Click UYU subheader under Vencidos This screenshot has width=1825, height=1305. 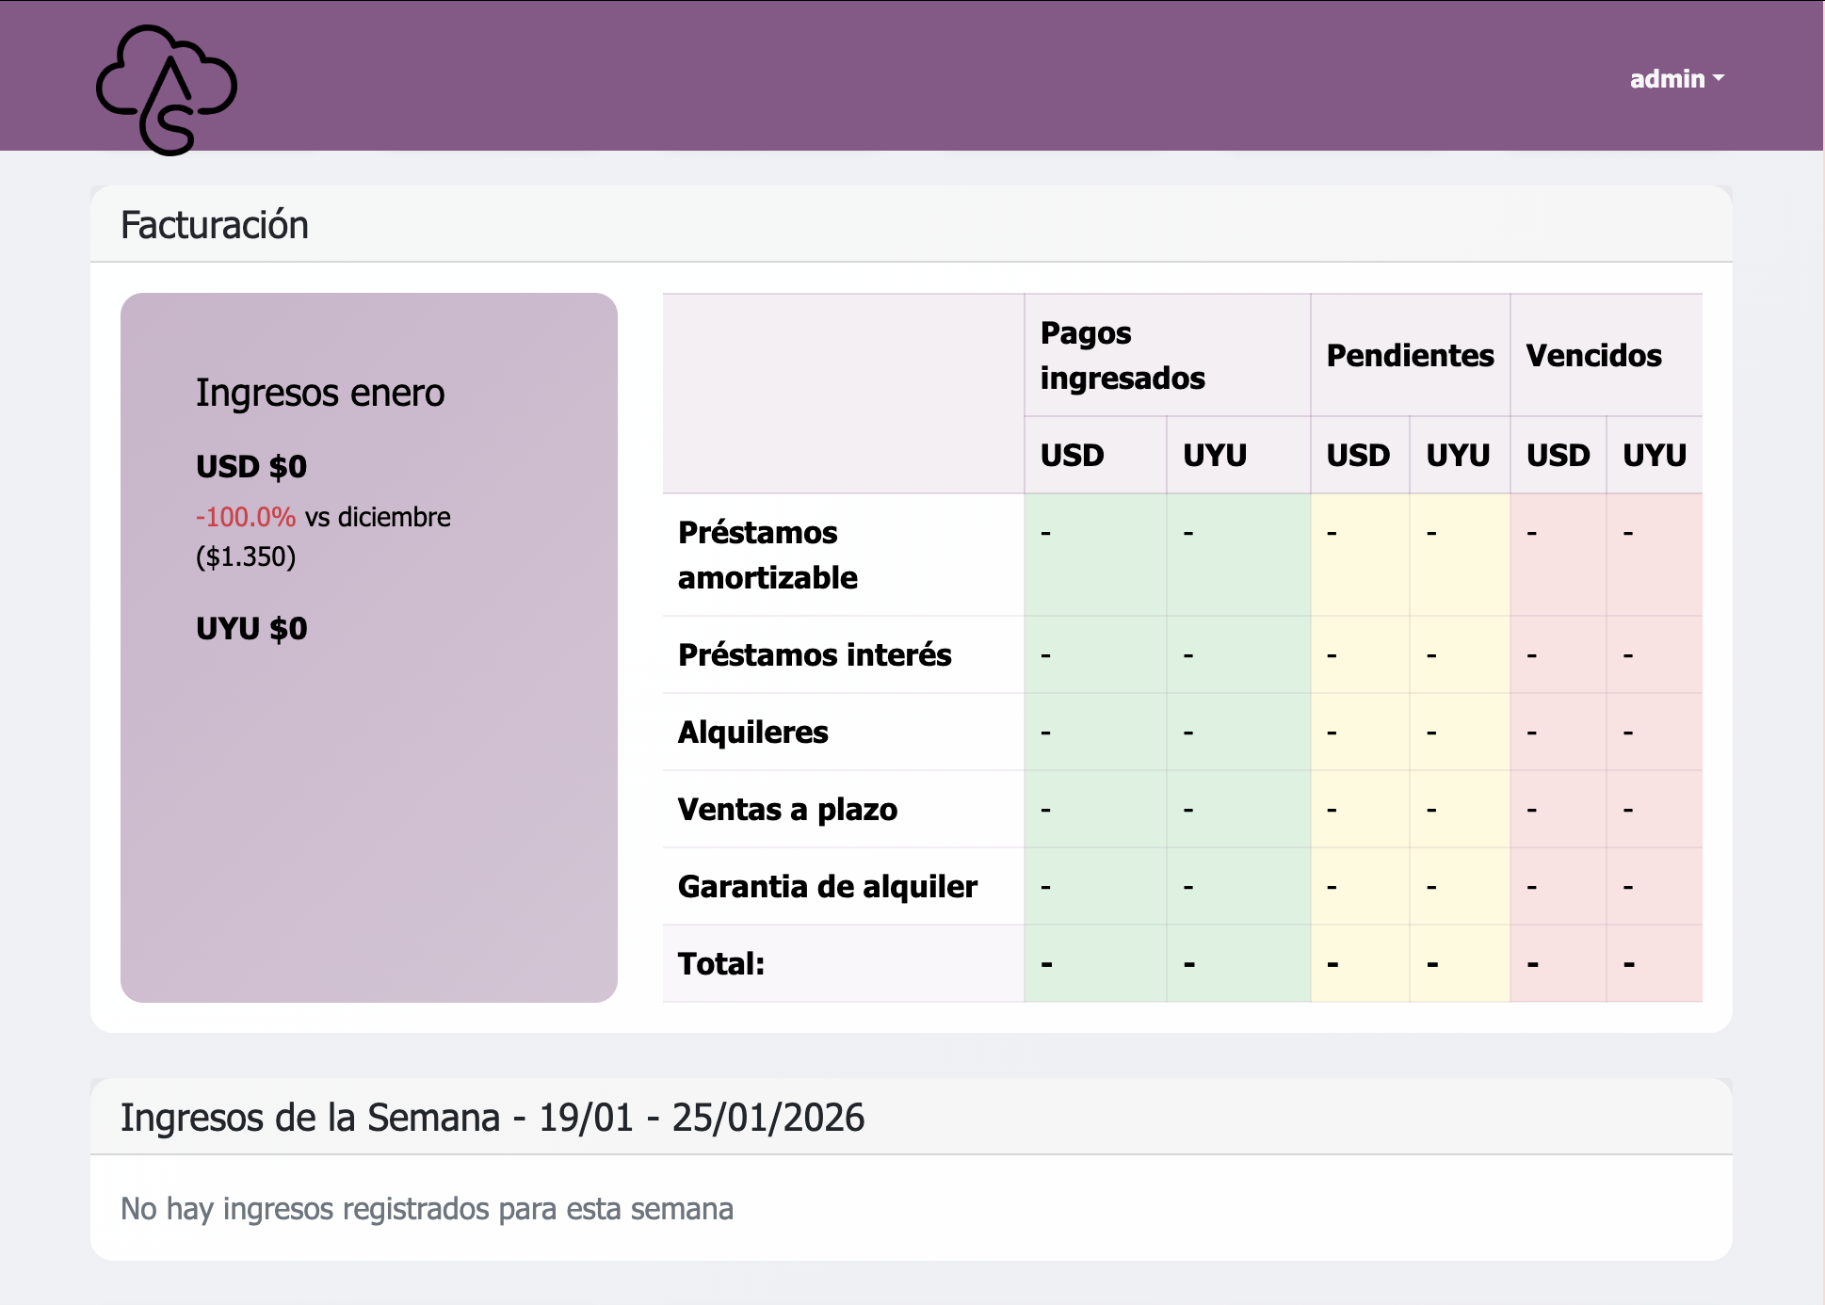point(1654,455)
